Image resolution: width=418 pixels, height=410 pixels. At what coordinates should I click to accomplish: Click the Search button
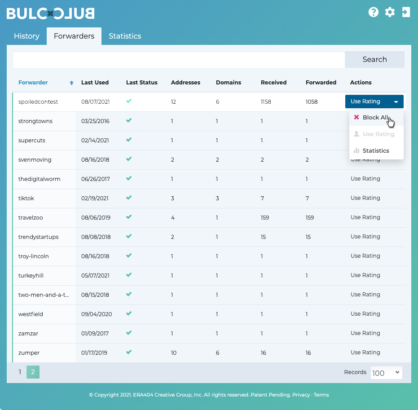pyautogui.click(x=374, y=59)
